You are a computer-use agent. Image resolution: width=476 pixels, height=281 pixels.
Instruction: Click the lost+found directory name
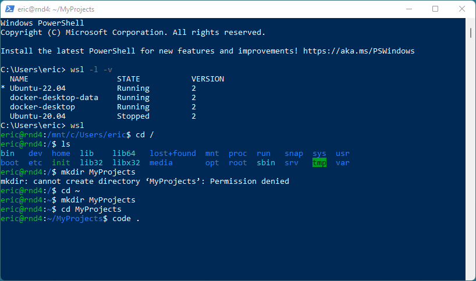point(172,154)
